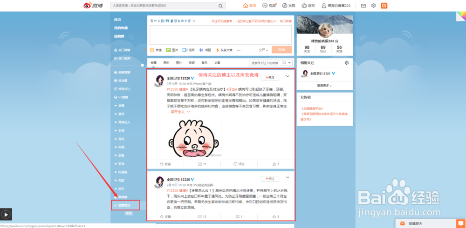Add video with 视频 compose icon

188,50
